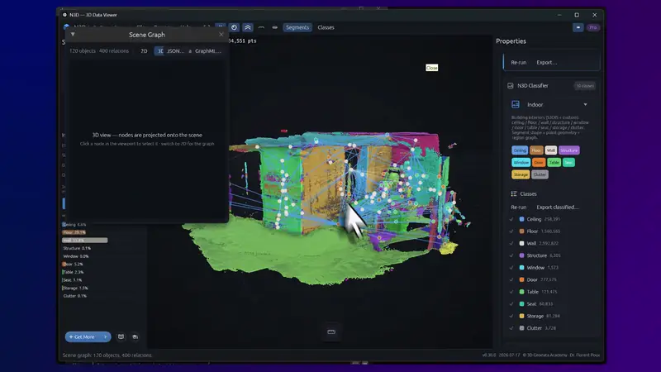
Task: Click Re-run in Properties header
Action: point(519,63)
